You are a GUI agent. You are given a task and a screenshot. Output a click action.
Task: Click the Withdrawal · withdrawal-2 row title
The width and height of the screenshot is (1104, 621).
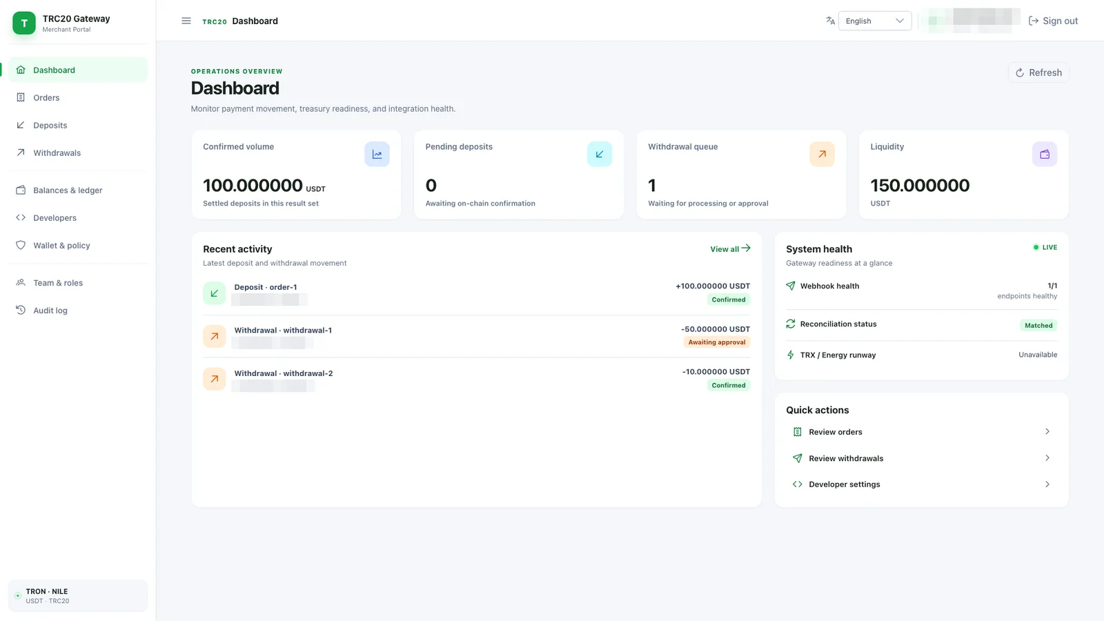[284, 373]
